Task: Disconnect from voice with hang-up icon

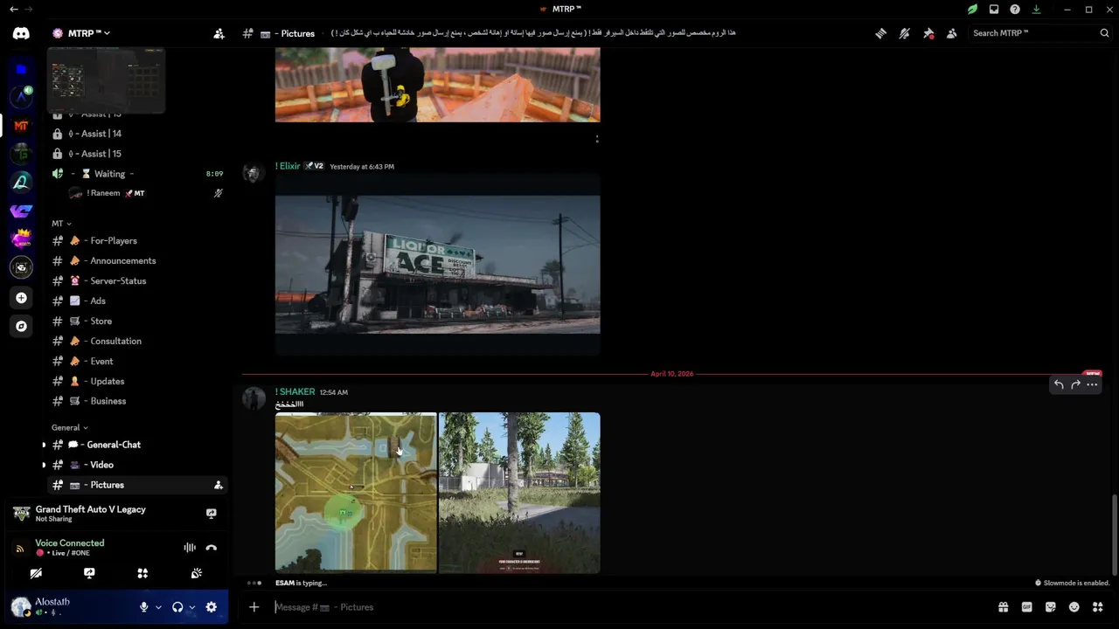Action: (x=211, y=548)
